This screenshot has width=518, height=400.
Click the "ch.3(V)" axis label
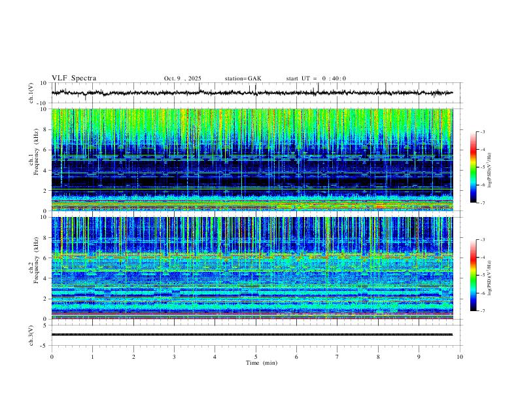[x=31, y=335]
